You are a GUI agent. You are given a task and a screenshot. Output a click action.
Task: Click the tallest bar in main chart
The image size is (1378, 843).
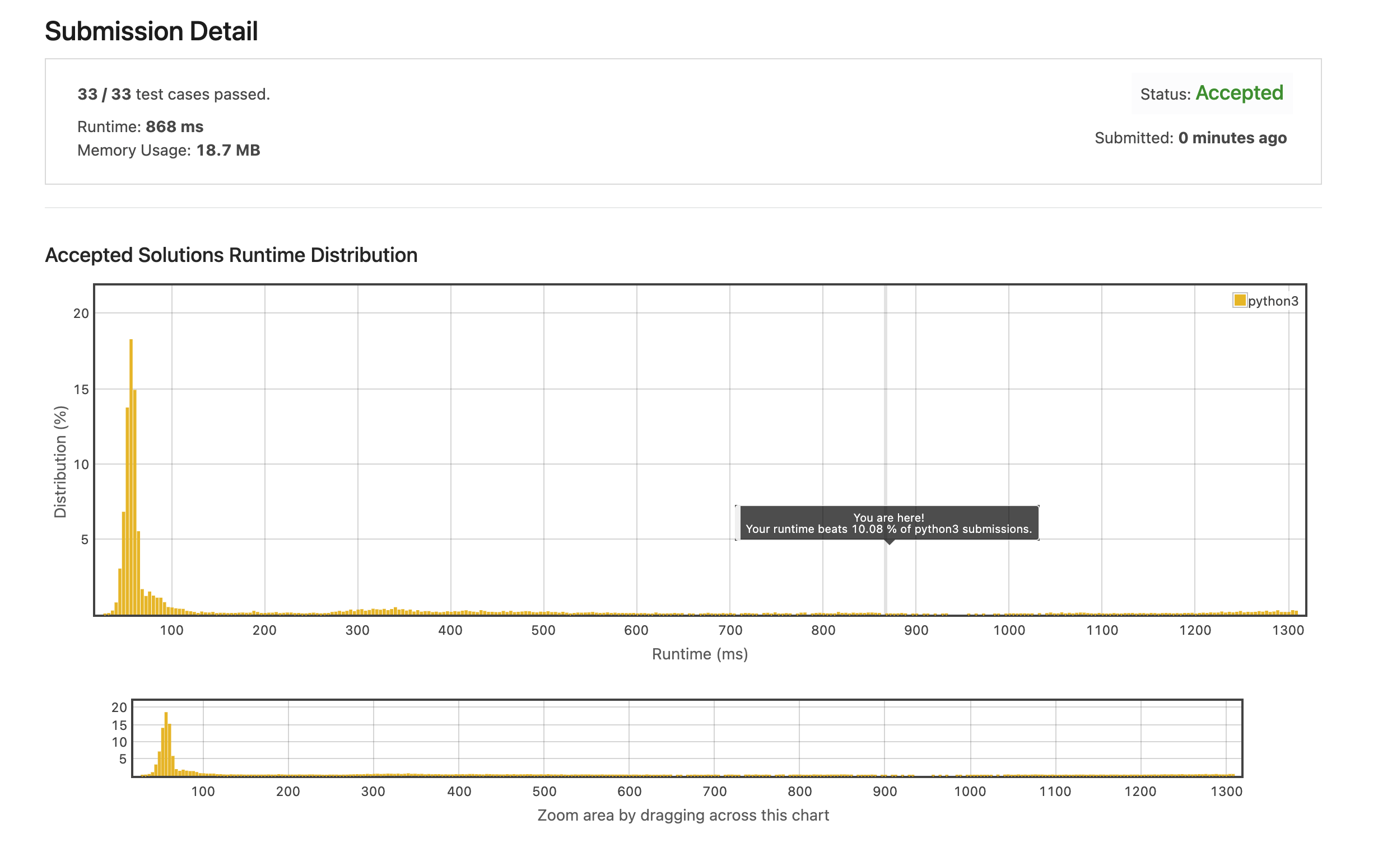[x=131, y=476]
